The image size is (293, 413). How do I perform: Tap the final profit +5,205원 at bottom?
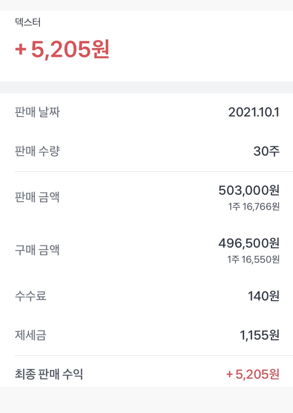(253, 374)
